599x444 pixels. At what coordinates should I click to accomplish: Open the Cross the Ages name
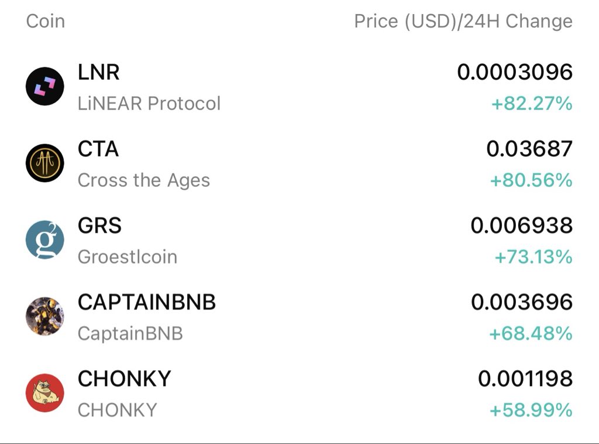pyautogui.click(x=143, y=180)
